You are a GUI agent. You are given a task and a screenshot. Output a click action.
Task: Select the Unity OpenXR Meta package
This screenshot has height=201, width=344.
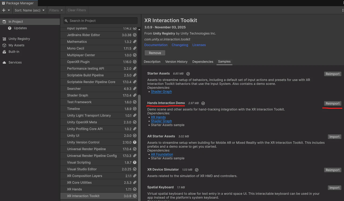click(x=99, y=122)
